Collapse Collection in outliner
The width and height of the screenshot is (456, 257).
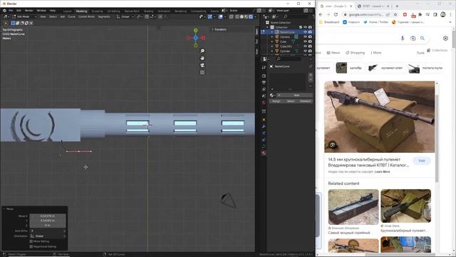tap(268, 27)
